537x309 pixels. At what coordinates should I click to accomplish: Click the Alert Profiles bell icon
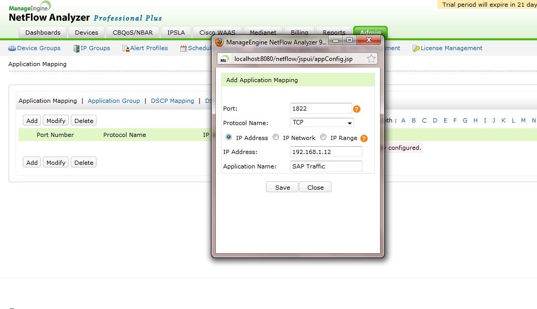coord(124,48)
